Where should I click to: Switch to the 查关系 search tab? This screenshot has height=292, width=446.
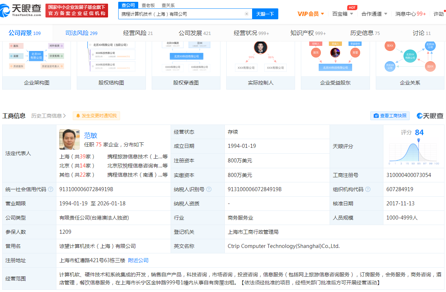[x=168, y=5]
